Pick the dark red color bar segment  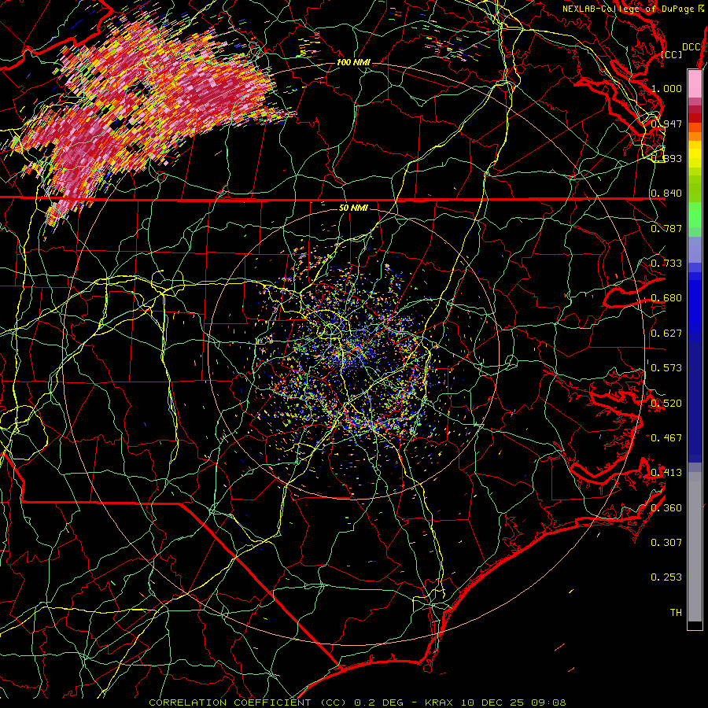pyautogui.click(x=695, y=118)
